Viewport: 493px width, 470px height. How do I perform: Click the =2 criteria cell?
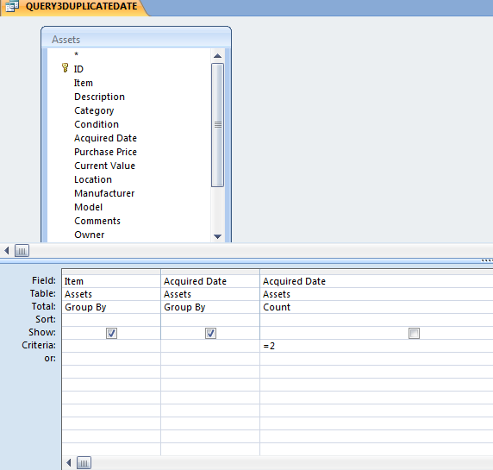pos(377,346)
